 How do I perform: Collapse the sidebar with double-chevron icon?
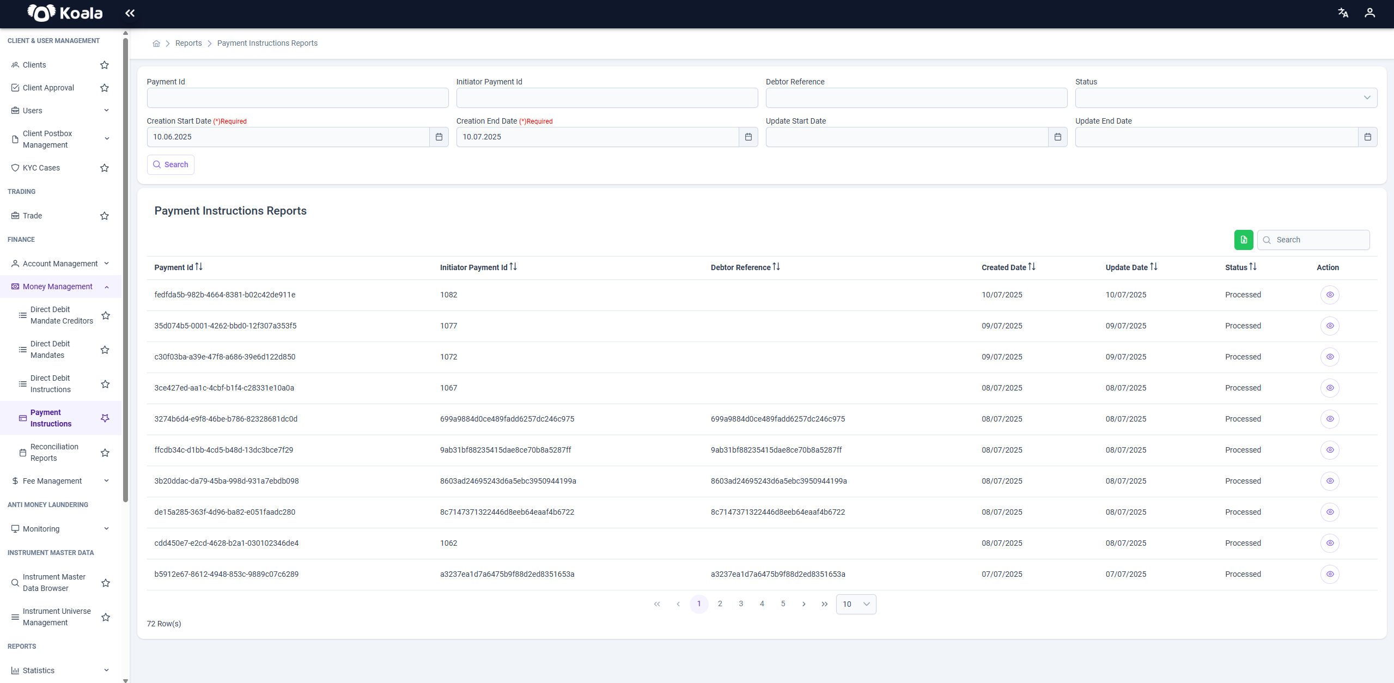(x=130, y=13)
